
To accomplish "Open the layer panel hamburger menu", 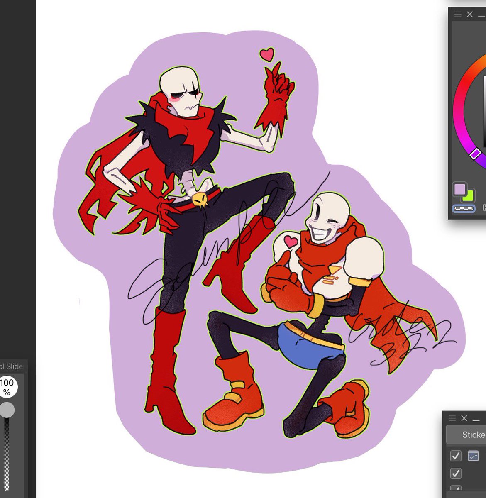I will point(452,418).
